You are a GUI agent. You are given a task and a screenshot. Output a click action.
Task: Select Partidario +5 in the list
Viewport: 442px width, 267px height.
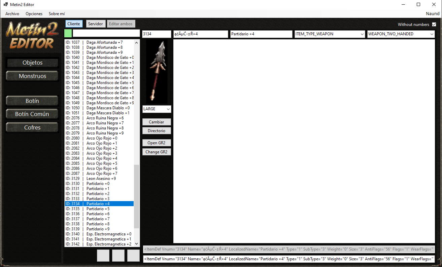pyautogui.click(x=99, y=209)
